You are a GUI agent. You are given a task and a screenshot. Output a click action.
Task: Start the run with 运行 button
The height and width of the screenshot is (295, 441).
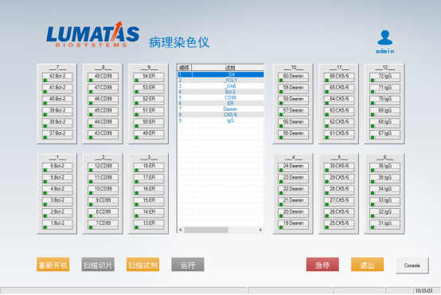point(188,265)
